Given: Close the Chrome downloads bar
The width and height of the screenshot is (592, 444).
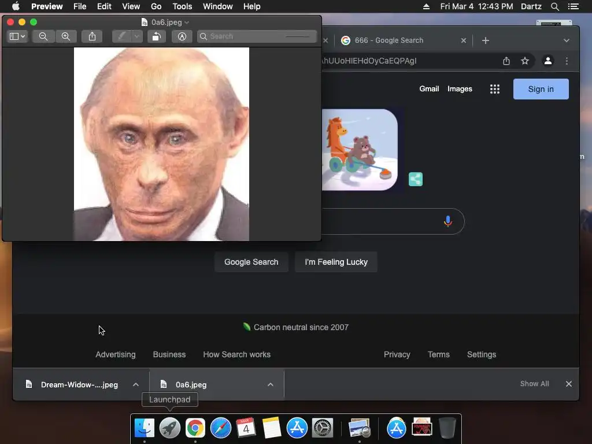Looking at the screenshot, I should coord(569,384).
